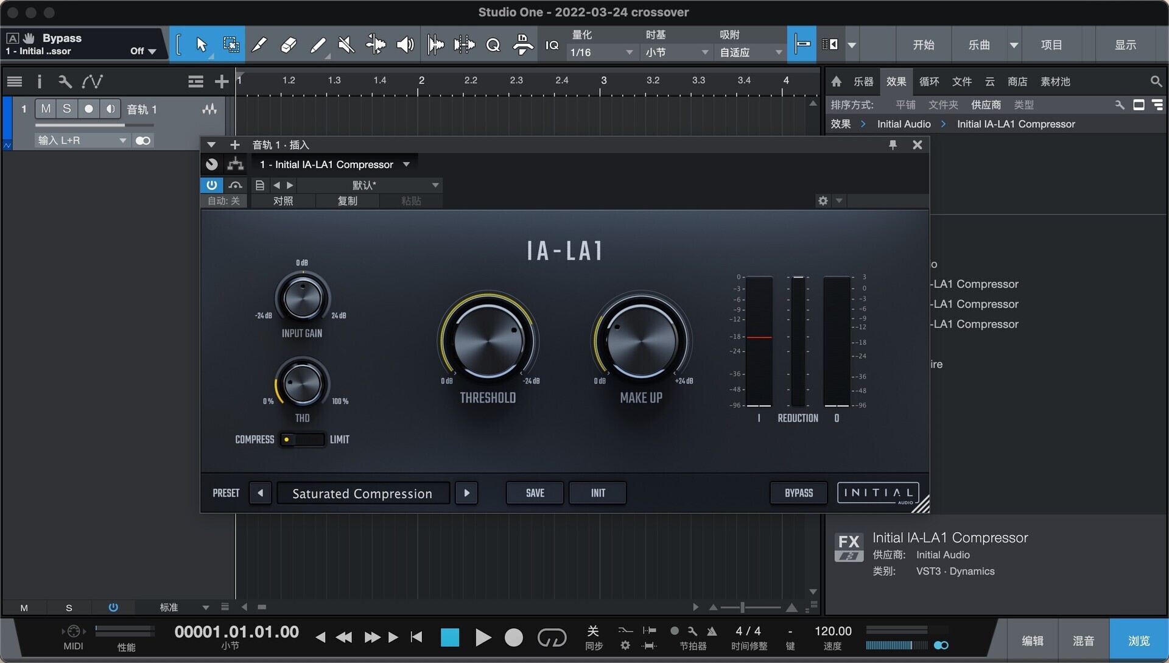The height and width of the screenshot is (663, 1169).
Task: Switch to the 商店 browser tab
Action: click(1017, 82)
